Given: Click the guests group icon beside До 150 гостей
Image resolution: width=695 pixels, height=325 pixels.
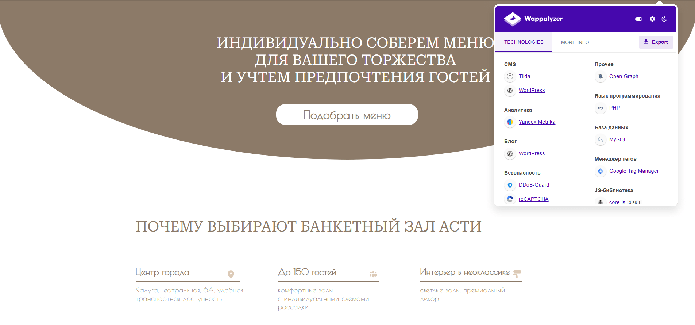Looking at the screenshot, I should coord(373,274).
